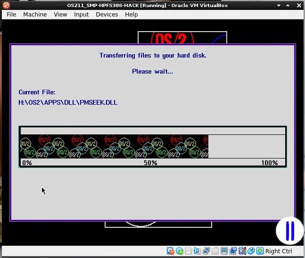Image resolution: width=305 pixels, height=258 pixels.
Task: Click the window title 'OS211_SMP-HPFS386-HACK [Running]'
Action: (x=117, y=6)
